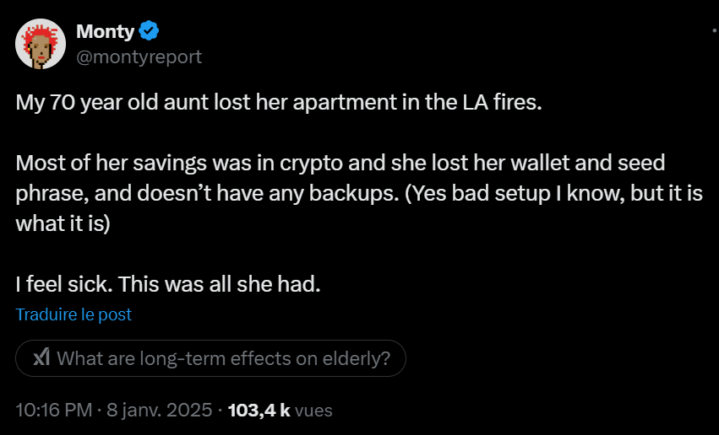Click the Grok icon in suggestion pill
Image resolution: width=719 pixels, height=435 pixels.
click(x=41, y=358)
